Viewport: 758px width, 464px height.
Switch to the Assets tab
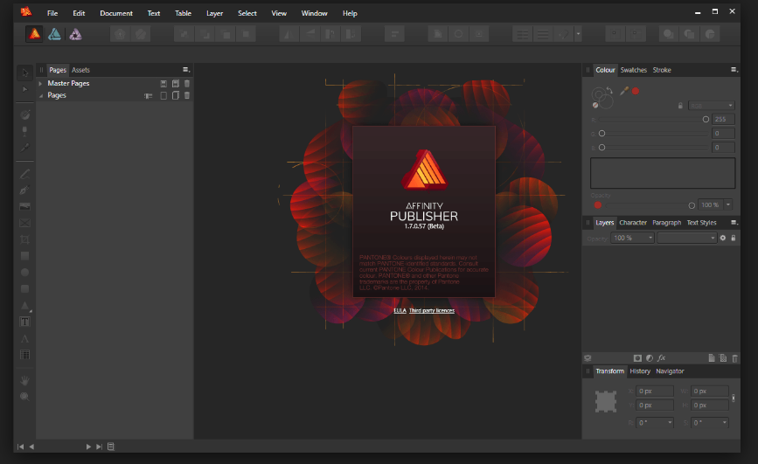[x=80, y=70]
